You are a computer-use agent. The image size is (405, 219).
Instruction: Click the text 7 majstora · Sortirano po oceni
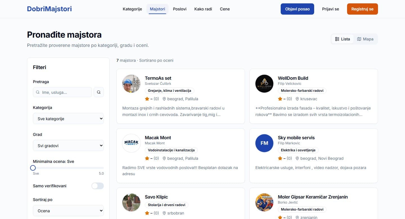point(145,60)
